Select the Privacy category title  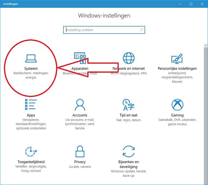(x=80, y=162)
